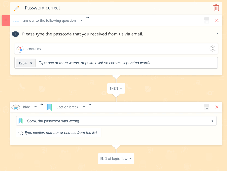227x171 pixels.
Task: Click the dotted question-type icon in IF row
Action: click(x=16, y=21)
